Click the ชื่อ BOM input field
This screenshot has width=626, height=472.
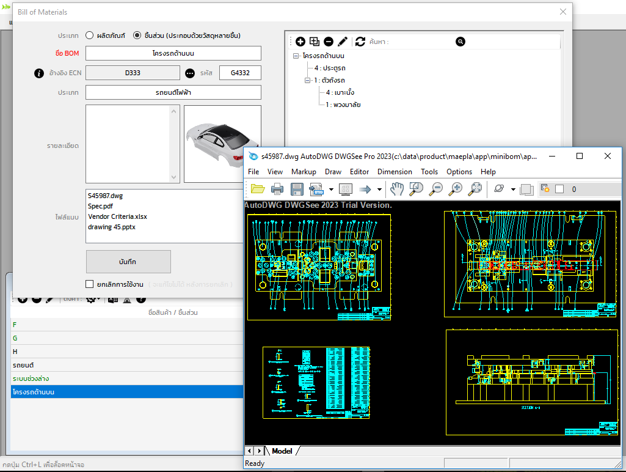tap(173, 53)
